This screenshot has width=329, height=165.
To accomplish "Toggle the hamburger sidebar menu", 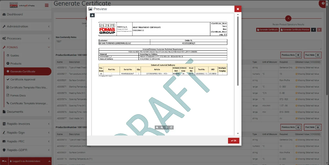I will [x=47, y=5].
